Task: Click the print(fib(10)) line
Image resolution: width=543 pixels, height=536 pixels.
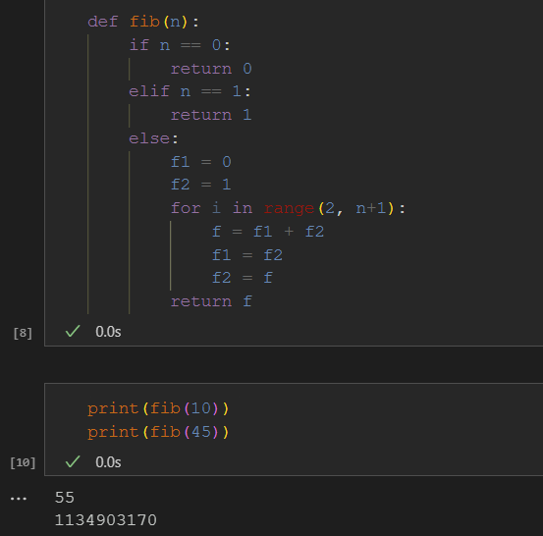Action: 158,408
